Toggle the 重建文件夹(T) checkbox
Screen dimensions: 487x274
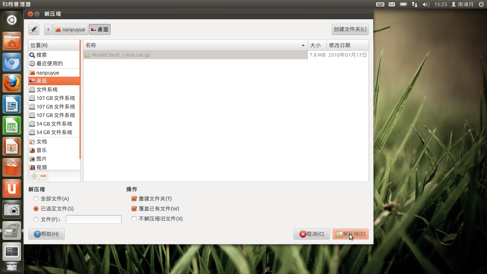click(152, 199)
